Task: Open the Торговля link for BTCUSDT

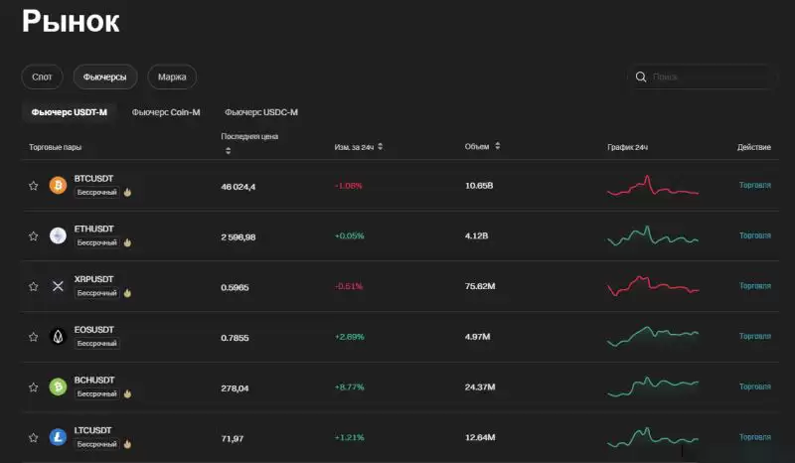Action: pos(754,185)
